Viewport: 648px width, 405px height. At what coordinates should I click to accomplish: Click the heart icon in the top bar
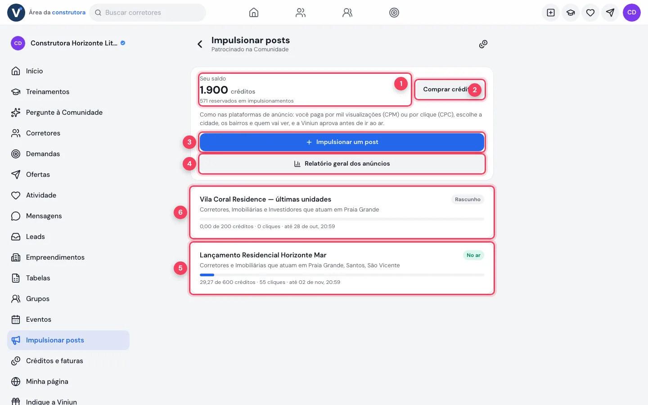click(590, 13)
